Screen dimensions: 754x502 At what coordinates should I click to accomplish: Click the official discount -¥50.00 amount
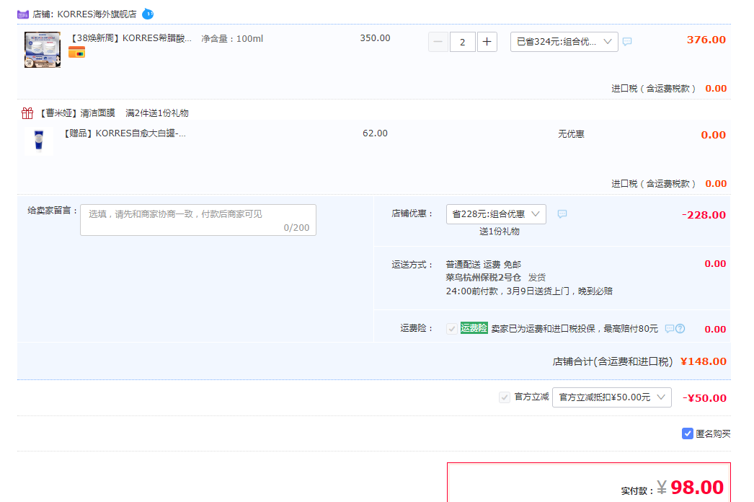point(704,398)
